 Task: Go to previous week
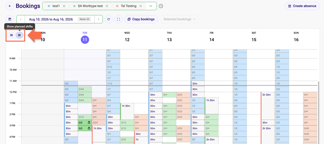tap(21, 19)
